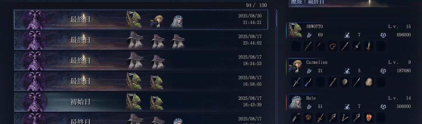Select the 最終日 run dated 2025/08/20 21:44:21
422x124 pixels.
pyautogui.click(x=145, y=20)
